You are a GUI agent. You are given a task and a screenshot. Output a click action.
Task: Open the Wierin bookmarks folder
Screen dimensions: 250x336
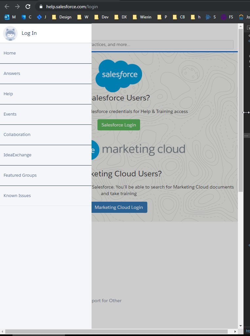(x=142, y=17)
